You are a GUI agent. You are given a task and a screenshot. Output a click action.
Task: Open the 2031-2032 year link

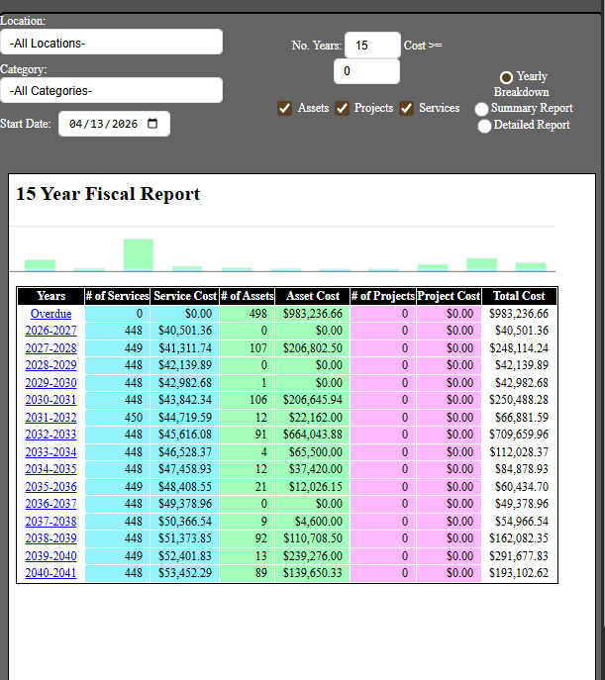tap(50, 417)
